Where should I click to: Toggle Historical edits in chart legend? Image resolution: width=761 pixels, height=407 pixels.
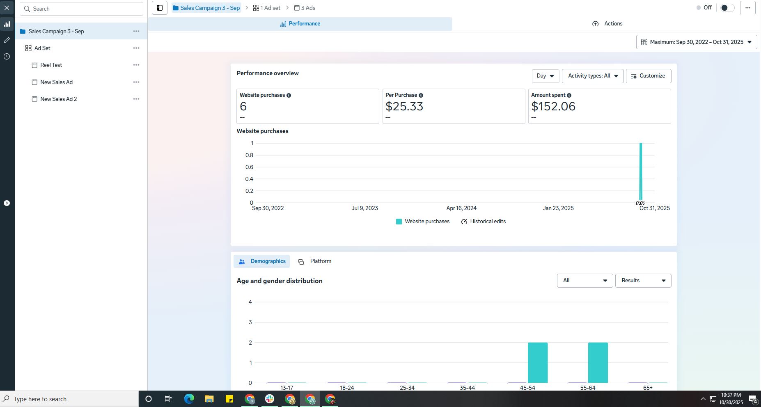pos(484,222)
